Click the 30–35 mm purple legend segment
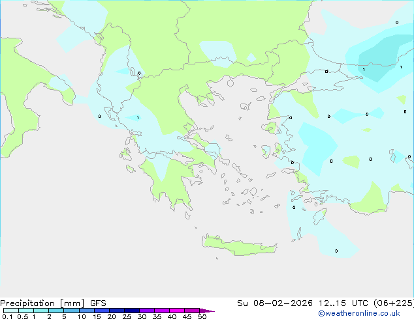This screenshot has height=319, width=414. (146, 311)
